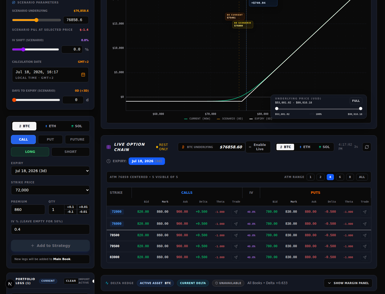Adjust the Days to Expiry slider

point(36,100)
